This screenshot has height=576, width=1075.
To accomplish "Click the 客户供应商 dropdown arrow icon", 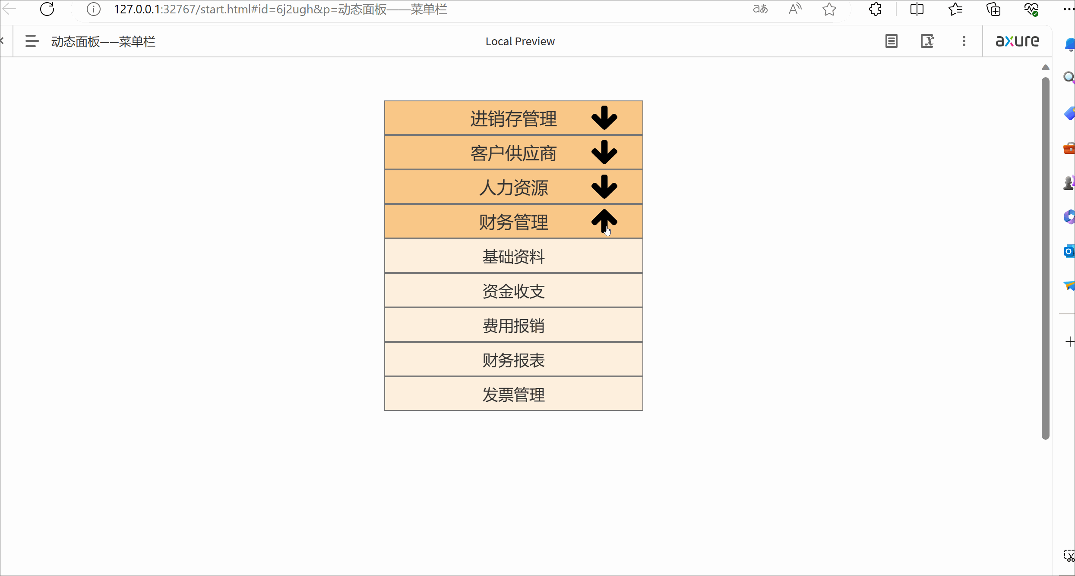I will click(x=604, y=153).
